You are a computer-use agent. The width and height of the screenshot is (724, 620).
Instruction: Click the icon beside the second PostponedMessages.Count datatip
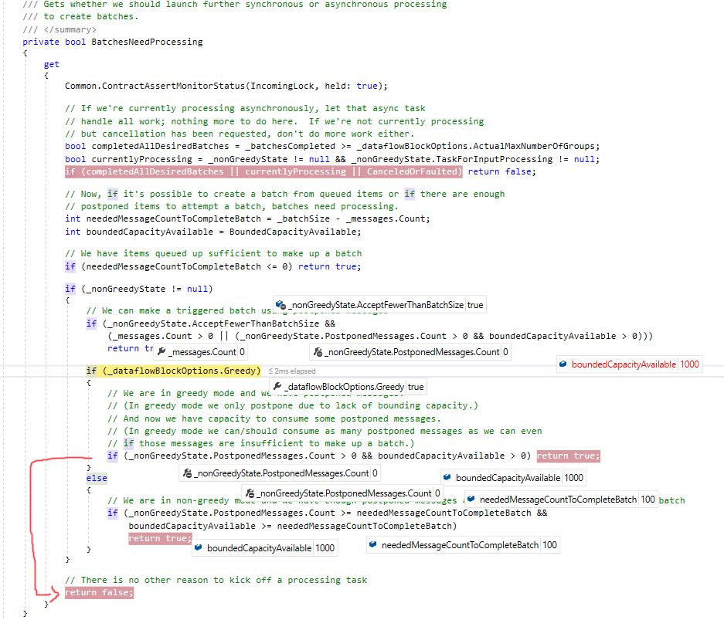coord(251,493)
